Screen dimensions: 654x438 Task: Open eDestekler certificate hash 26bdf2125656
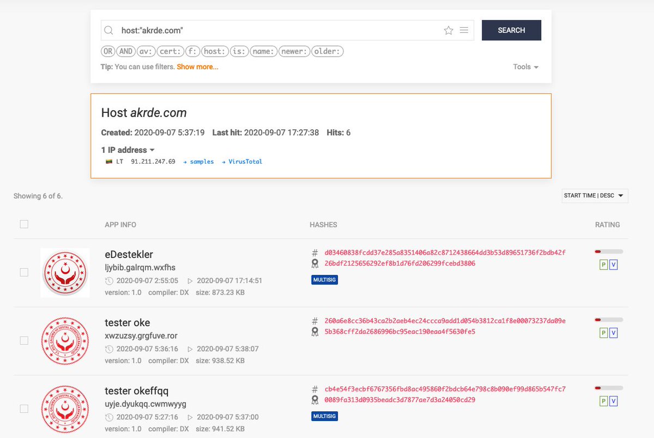[399, 263]
